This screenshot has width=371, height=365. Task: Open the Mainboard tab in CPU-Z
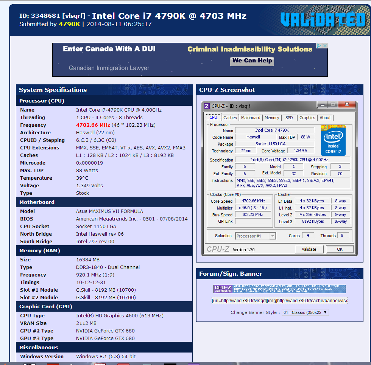251,118
